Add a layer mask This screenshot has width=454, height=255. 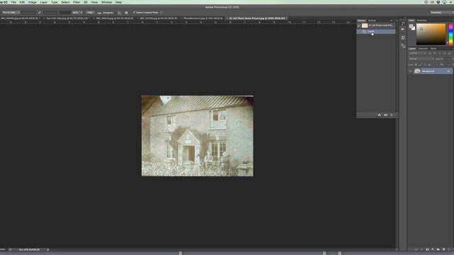(x=427, y=249)
